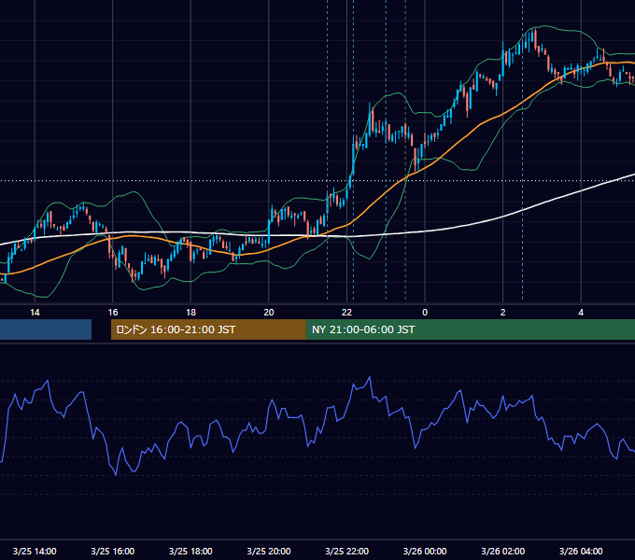Click the 18 hour axis label
The width and height of the screenshot is (635, 560).
click(x=190, y=313)
